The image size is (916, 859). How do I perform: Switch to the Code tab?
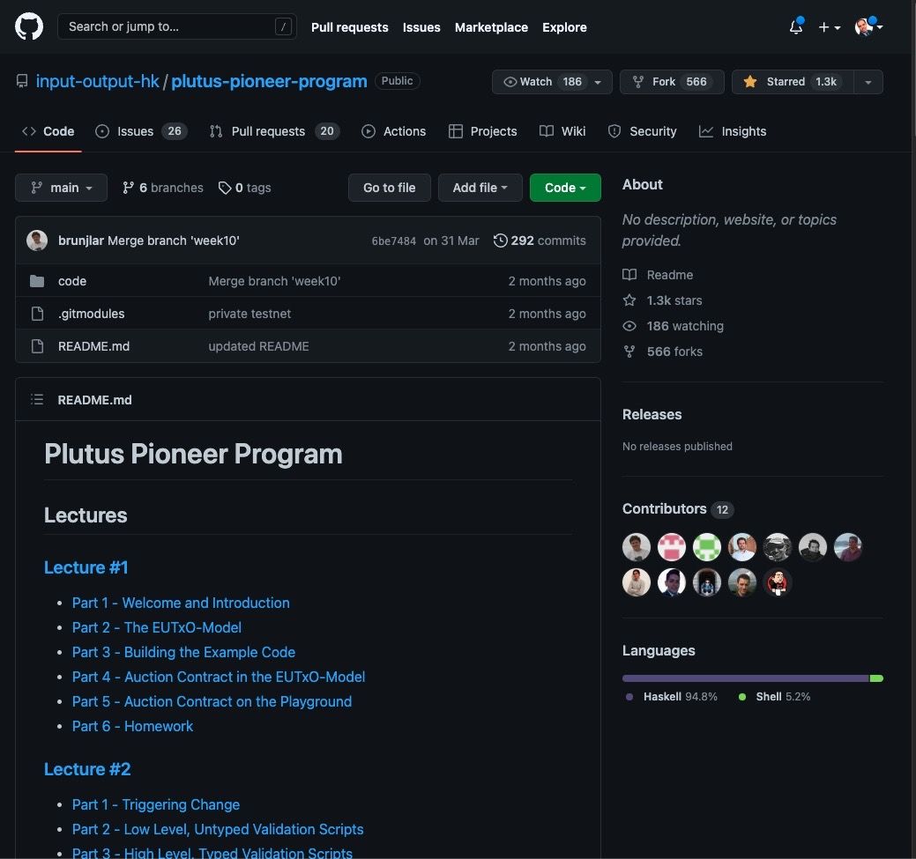point(48,131)
